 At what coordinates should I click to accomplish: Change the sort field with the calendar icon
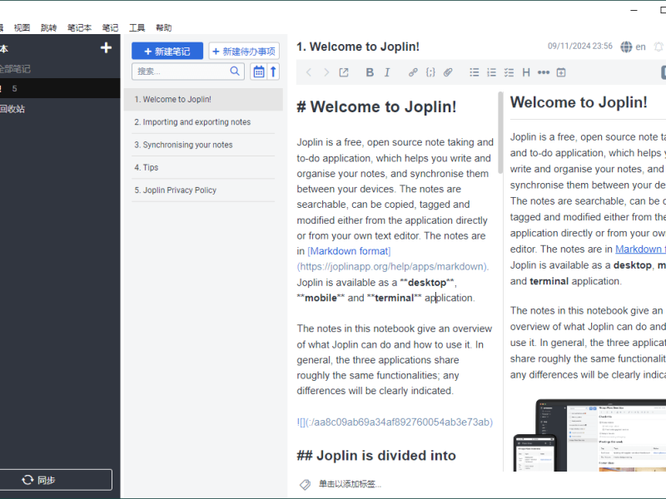point(259,72)
